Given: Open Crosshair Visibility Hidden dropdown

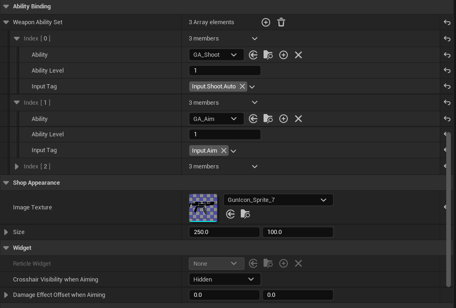Looking at the screenshot, I should (x=225, y=279).
